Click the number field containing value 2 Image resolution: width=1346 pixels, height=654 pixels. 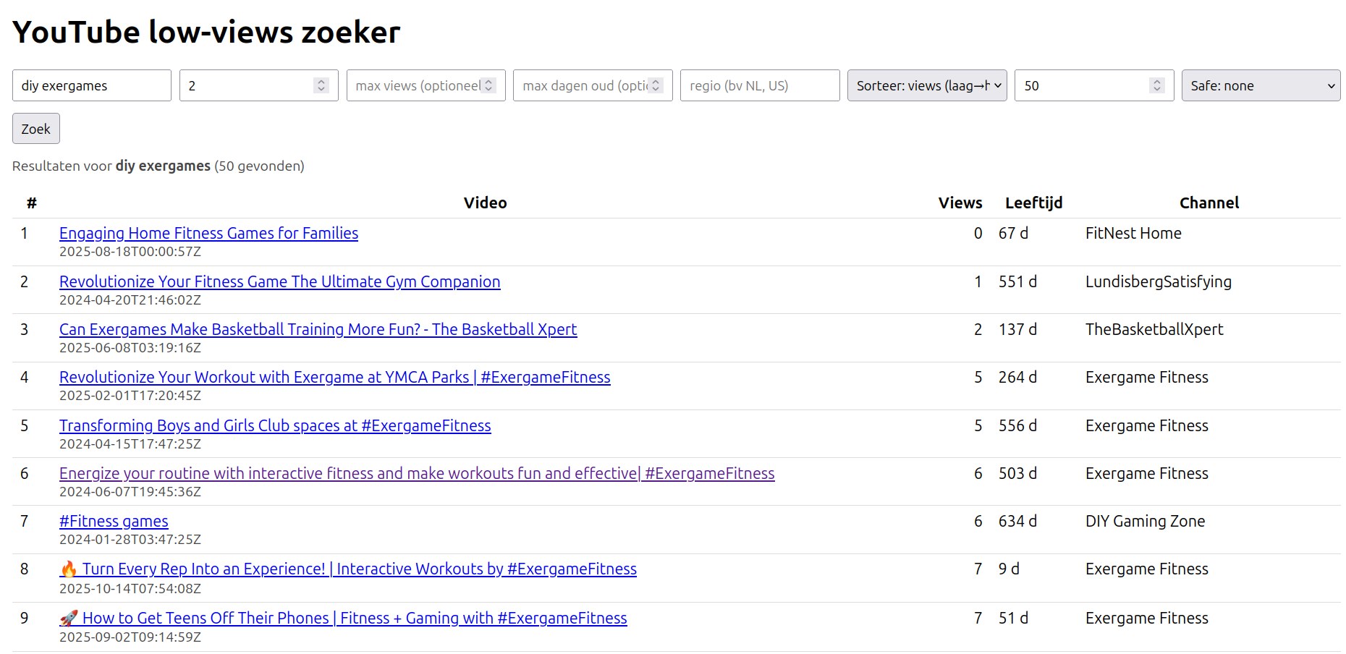click(x=246, y=85)
